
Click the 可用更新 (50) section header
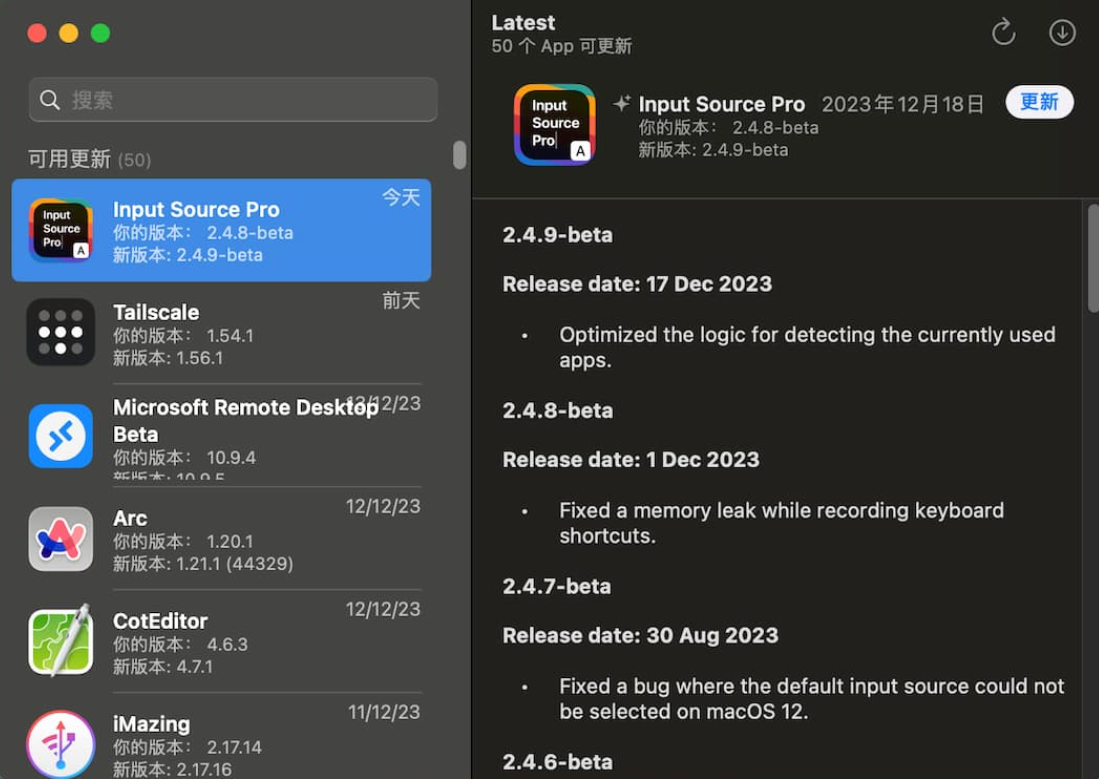[90, 160]
